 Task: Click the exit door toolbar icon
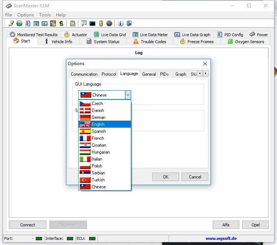[x=129, y=23]
